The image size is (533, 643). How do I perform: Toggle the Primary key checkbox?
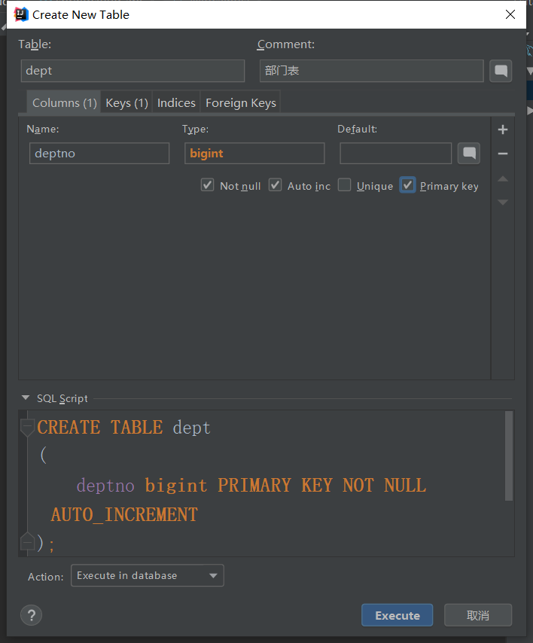(x=407, y=185)
